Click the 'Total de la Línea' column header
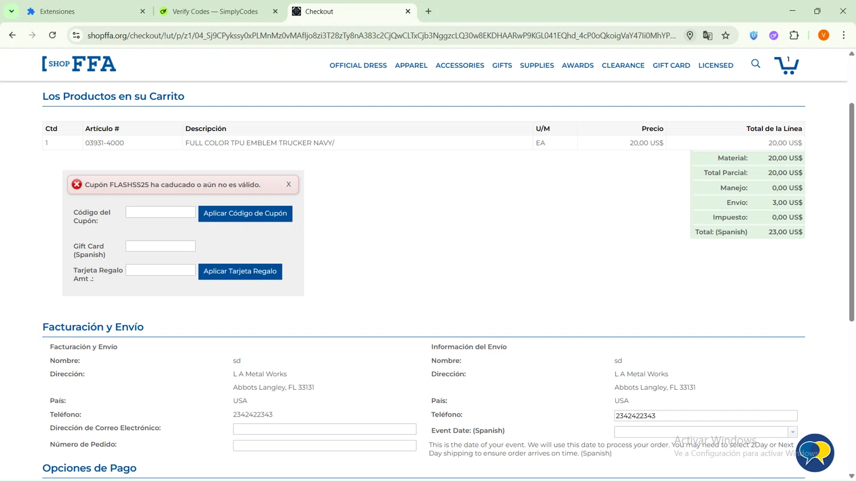This screenshot has width=856, height=481. tap(774, 129)
